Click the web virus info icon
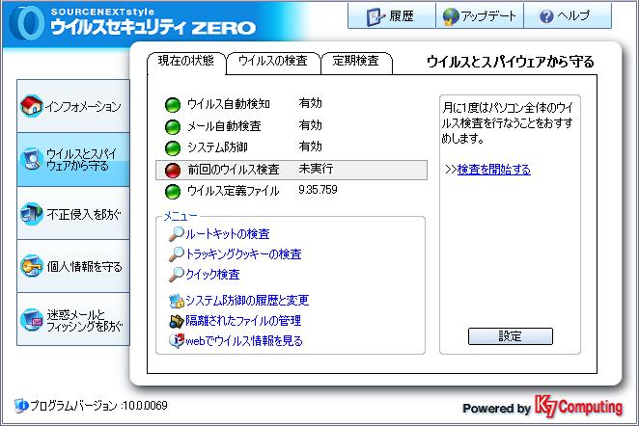The image size is (639, 426). tap(177, 340)
